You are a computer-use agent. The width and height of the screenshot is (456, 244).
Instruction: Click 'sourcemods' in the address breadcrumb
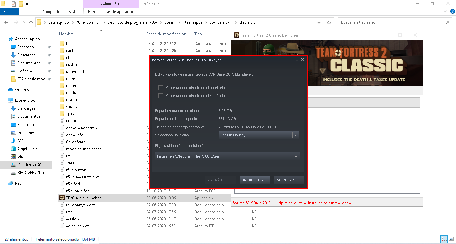point(221,22)
